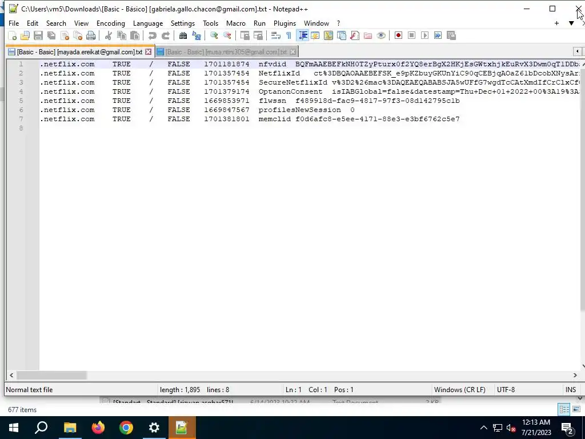Screen dimensions: 585x439
Task: Open the Language menu
Action: [x=148, y=23]
